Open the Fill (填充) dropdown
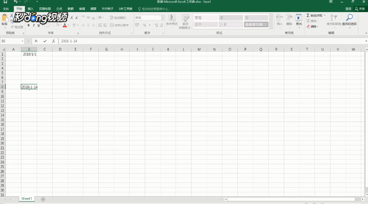Image resolution: width=368 pixels, height=204 pixels. pos(312,21)
